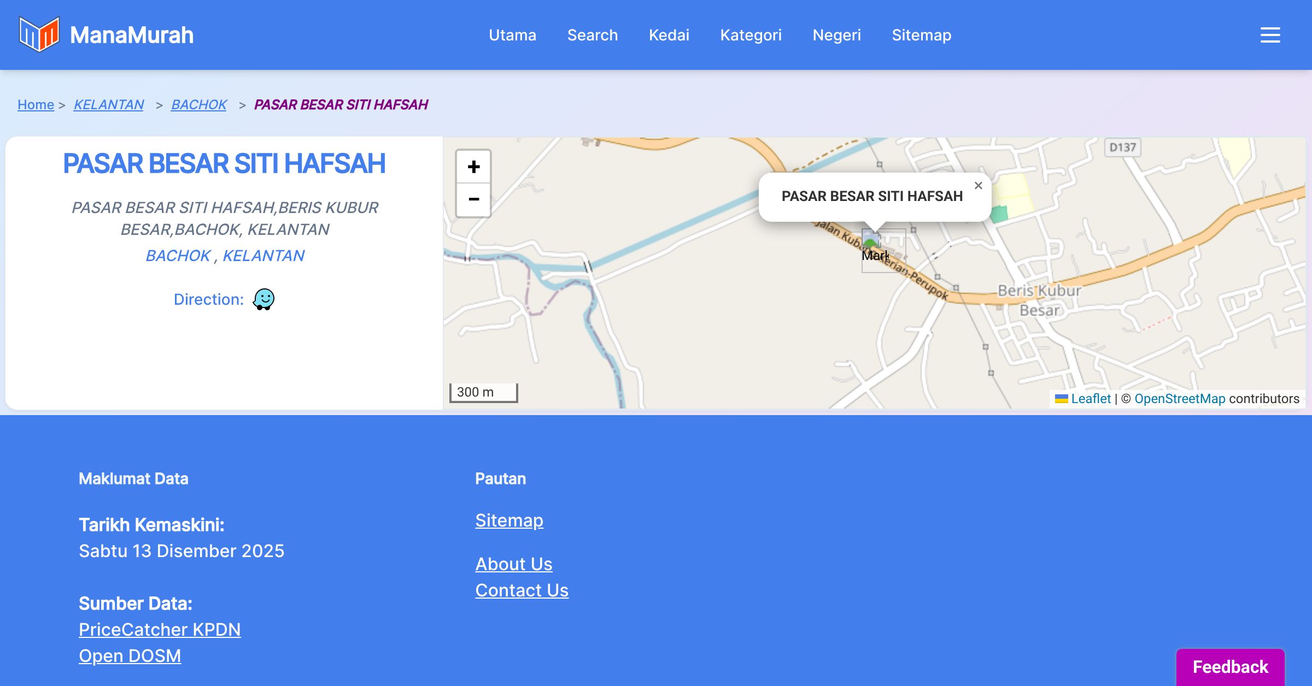
Task: Open the Utama menu item
Action: (512, 35)
